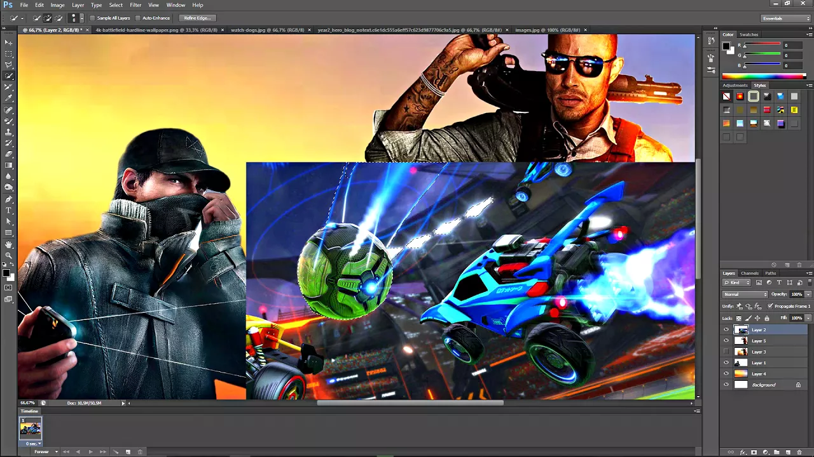Add a layer mask to Layer 2
This screenshot has height=457, width=814.
754,453
